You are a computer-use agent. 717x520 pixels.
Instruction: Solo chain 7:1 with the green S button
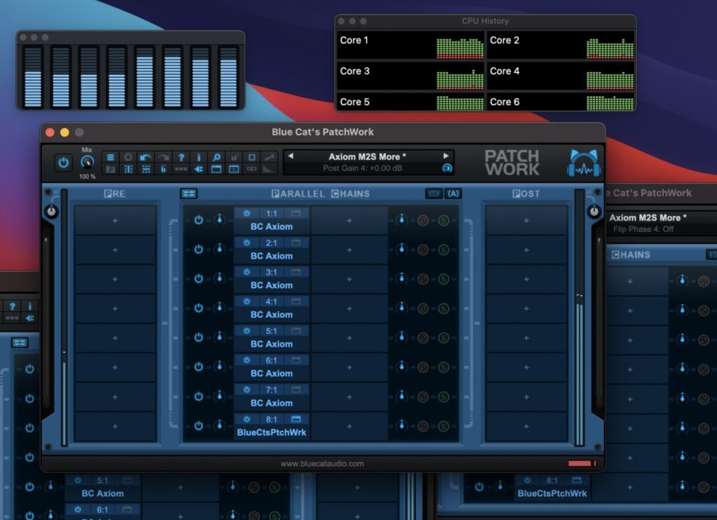tap(443, 397)
